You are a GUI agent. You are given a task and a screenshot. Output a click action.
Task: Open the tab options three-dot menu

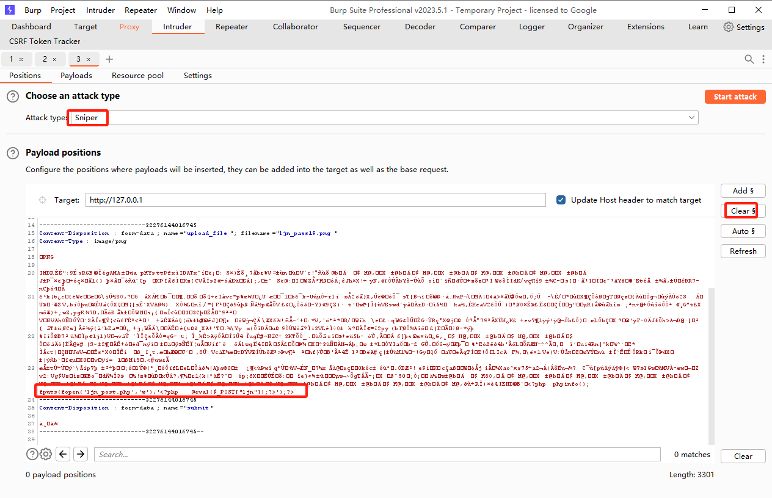pos(763,59)
